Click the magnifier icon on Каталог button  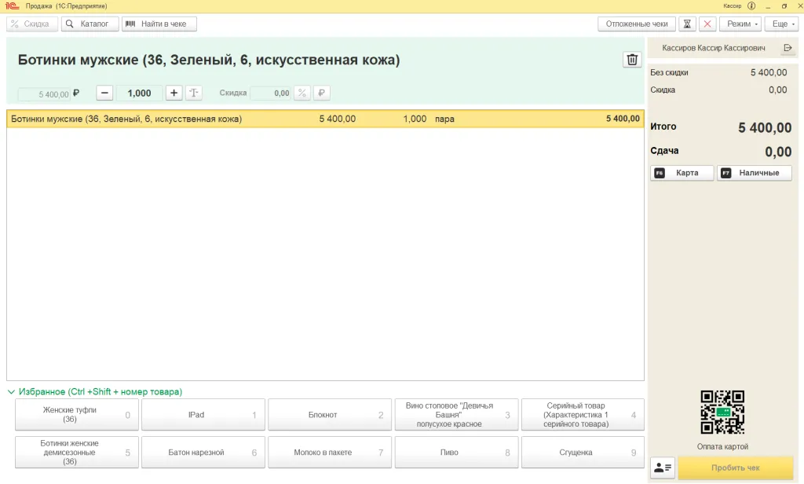tap(71, 24)
